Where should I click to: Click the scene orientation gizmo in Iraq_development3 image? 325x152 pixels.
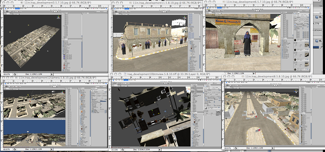59,17
